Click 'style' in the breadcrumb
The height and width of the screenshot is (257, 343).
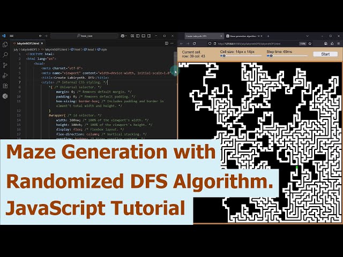click(x=104, y=50)
